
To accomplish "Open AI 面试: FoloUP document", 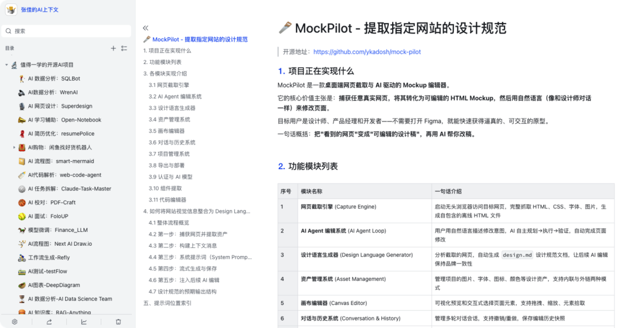I will click(x=48, y=216).
